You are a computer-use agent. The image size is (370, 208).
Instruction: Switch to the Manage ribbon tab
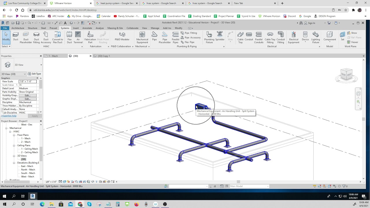point(155,28)
